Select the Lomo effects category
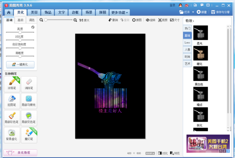The image size is (235, 158). 187,42
